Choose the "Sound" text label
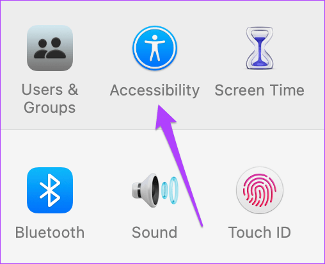 pyautogui.click(x=155, y=233)
